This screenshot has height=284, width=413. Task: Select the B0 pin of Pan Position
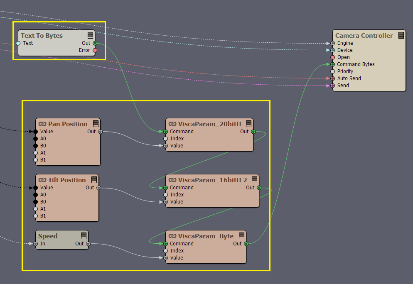click(x=36, y=146)
